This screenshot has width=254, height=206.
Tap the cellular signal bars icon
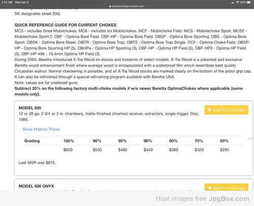(x=233, y=3)
